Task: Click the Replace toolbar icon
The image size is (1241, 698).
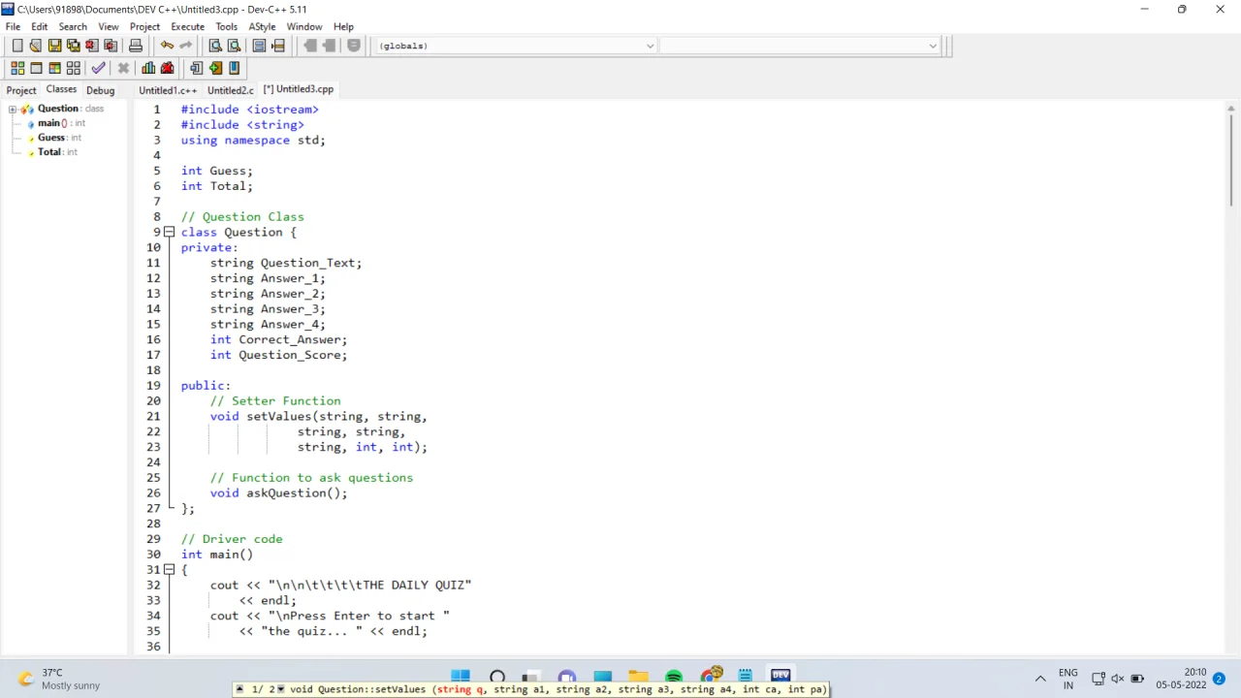Action: [x=234, y=46]
